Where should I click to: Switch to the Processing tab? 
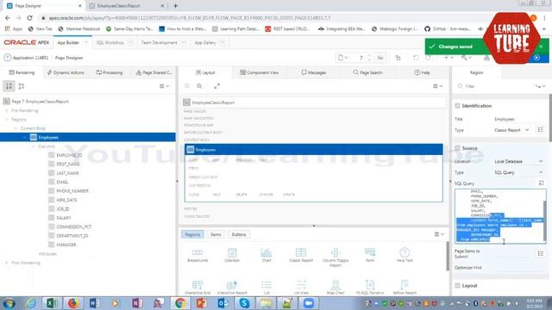(x=110, y=72)
